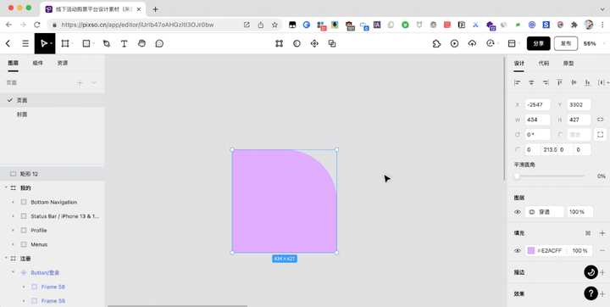Viewport: 610px width, 307px height.
Task: Toggle constrain proportions link icon
Action: (601, 120)
